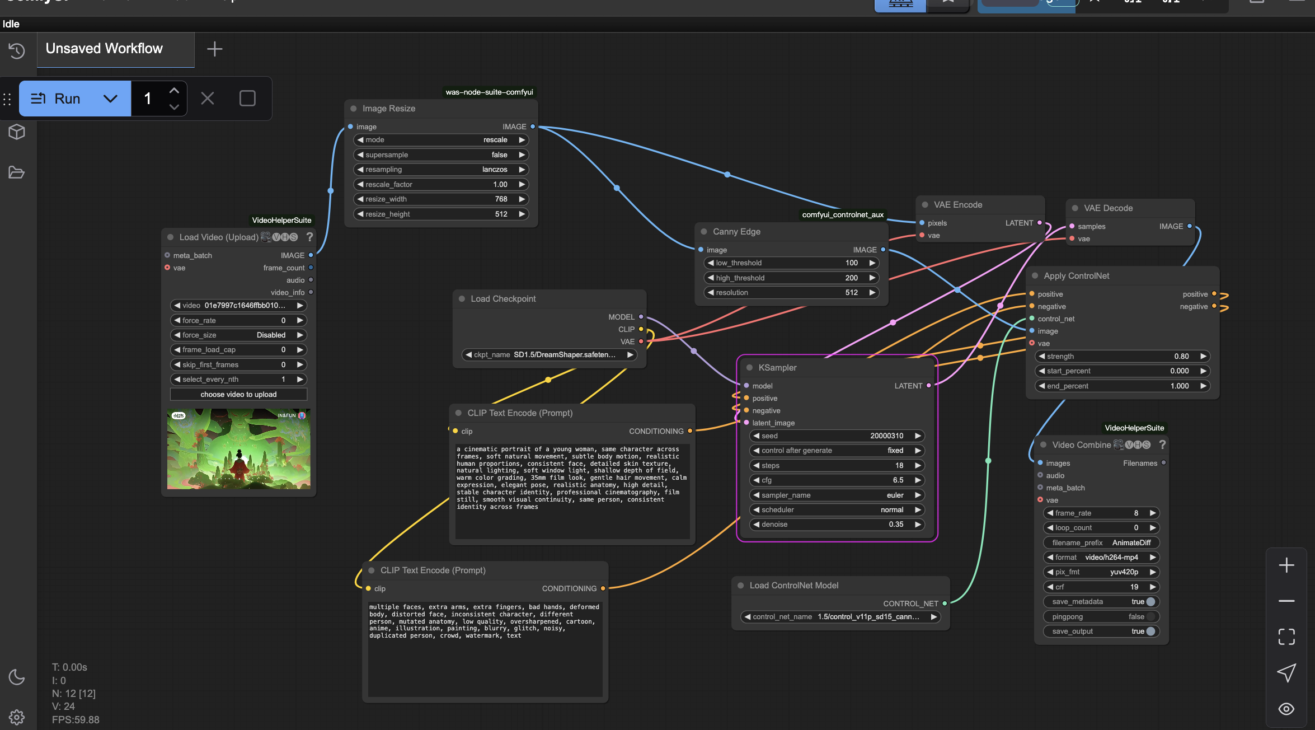Open the workflow history icon
Image resolution: width=1315 pixels, height=730 pixels.
(x=17, y=51)
